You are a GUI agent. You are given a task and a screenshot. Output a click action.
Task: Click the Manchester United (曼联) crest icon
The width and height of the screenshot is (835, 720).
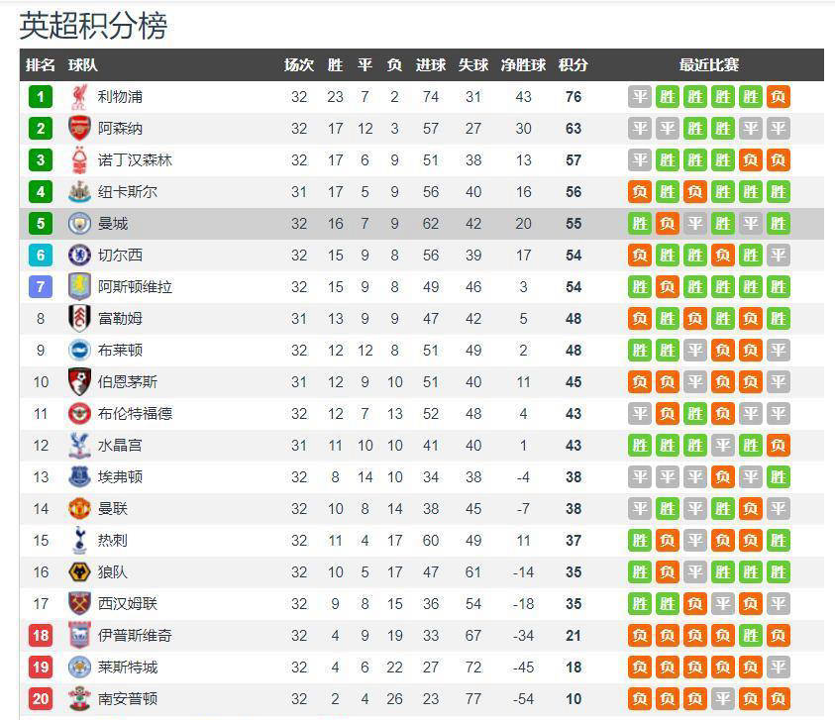[79, 509]
